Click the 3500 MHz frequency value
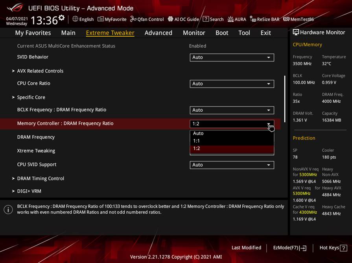Image resolution: width=352 pixels, height=263 pixels. (302, 64)
